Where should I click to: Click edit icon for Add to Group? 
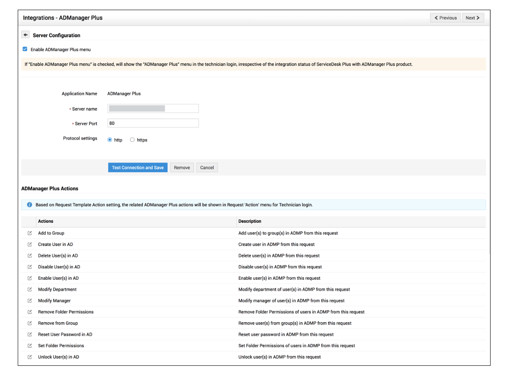pos(30,233)
